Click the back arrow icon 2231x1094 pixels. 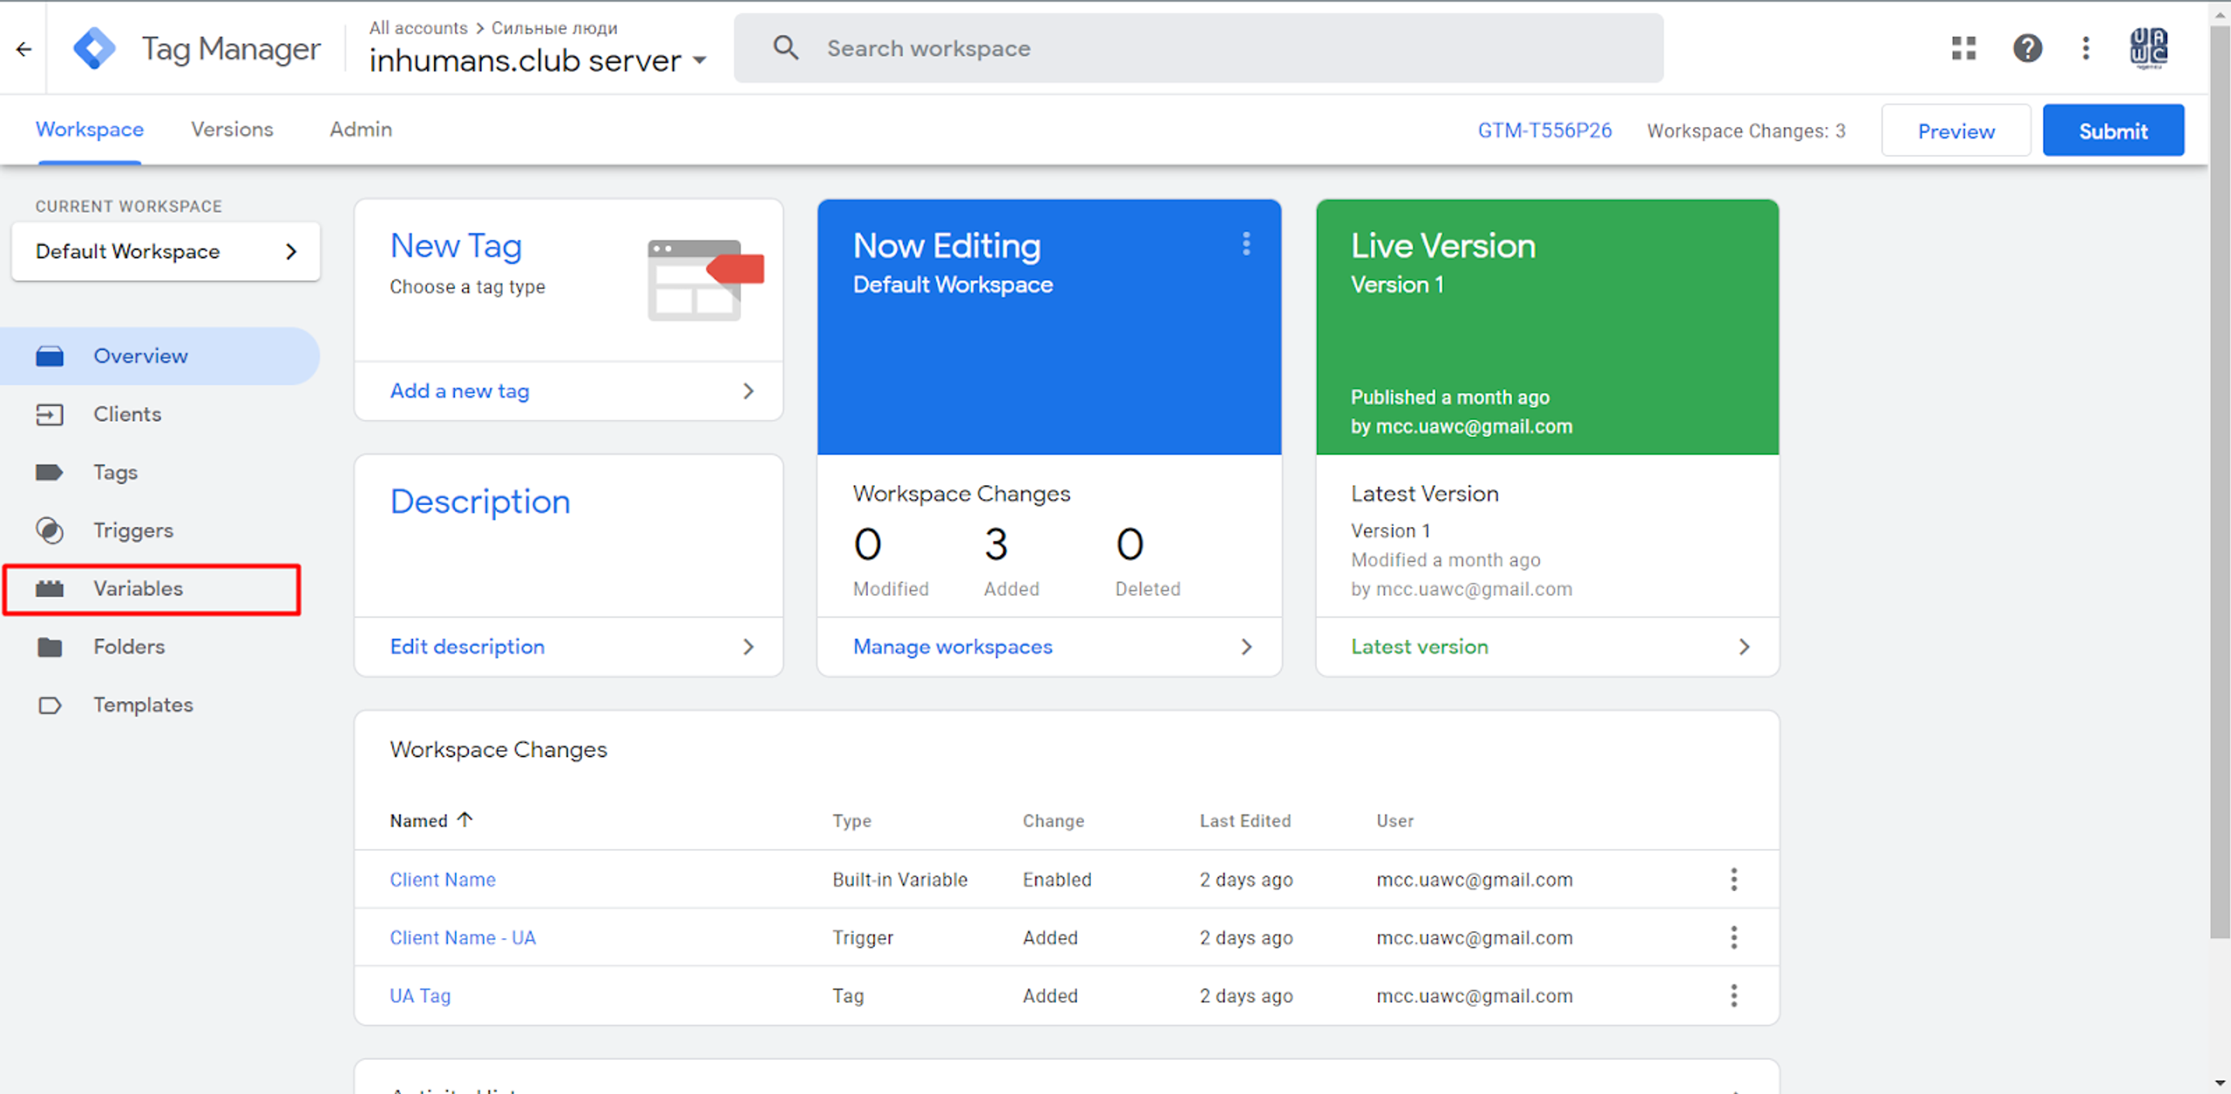pos(24,49)
